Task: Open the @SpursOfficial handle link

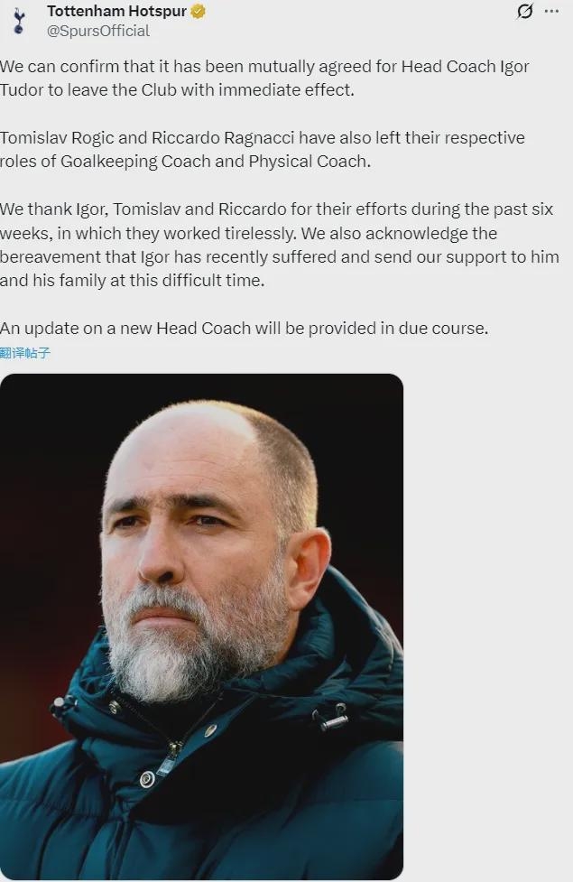Action: (x=98, y=31)
